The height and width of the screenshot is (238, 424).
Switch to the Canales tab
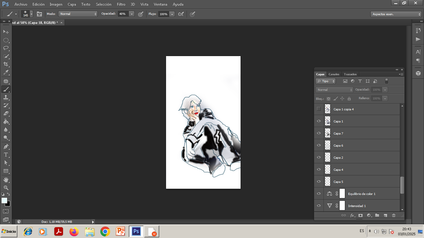pos(334,74)
